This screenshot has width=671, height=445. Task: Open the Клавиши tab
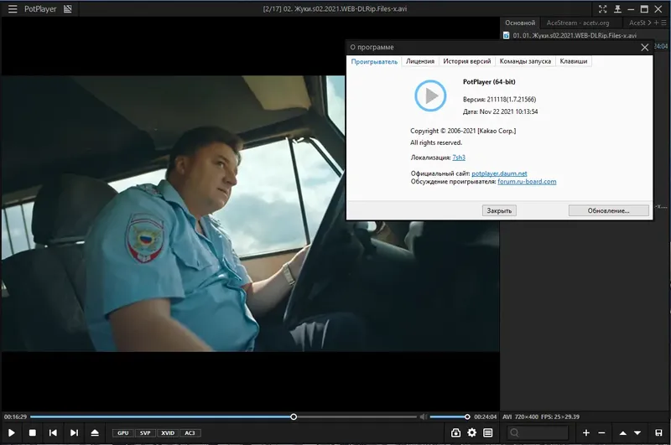[574, 61]
